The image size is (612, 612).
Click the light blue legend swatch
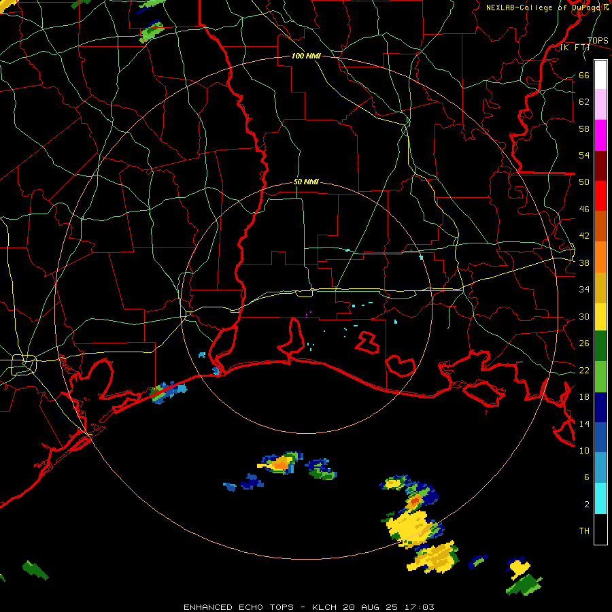(600, 468)
